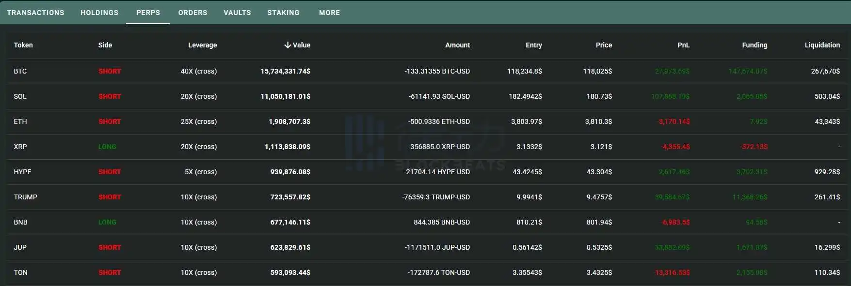Click the SOL token cell
This screenshot has height=286, width=851.
[x=20, y=96]
